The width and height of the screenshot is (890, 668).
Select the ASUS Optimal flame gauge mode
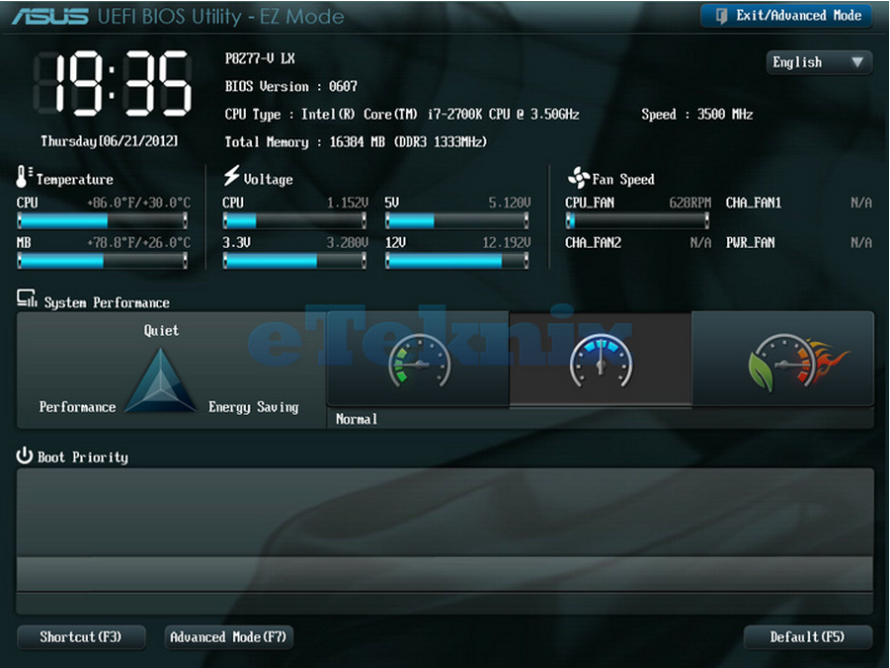point(782,359)
